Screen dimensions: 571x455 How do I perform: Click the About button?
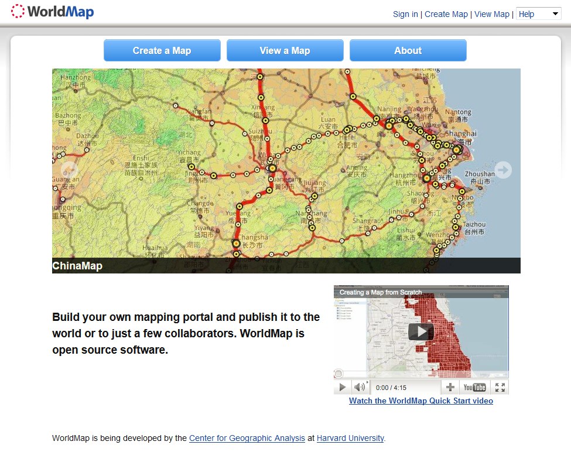408,50
